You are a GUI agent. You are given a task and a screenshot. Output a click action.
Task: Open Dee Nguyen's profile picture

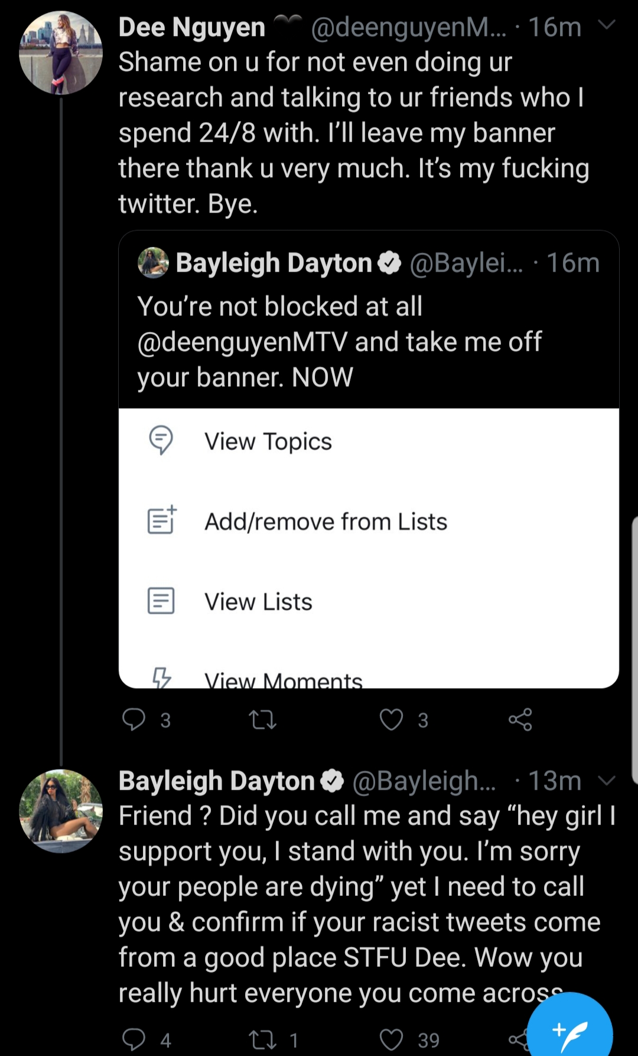click(x=61, y=53)
